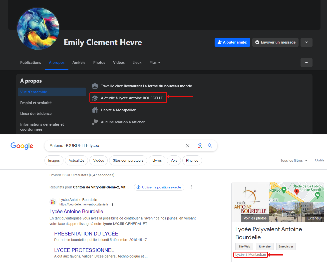The height and width of the screenshot is (262, 327).
Task: Open the Publications tab
Action: point(30,63)
